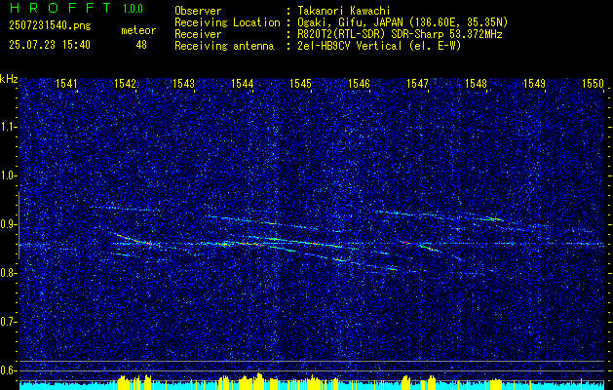The height and width of the screenshot is (390, 613).
Task: Click the Receiver field label
Action: tap(198, 34)
